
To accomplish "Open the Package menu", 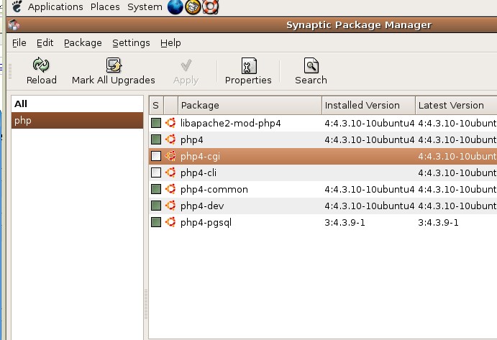I will [83, 43].
